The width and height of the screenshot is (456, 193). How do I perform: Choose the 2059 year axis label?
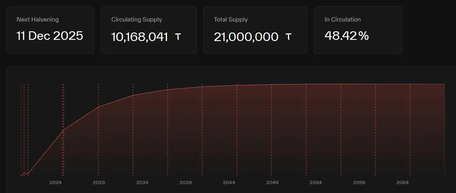(x=359, y=183)
